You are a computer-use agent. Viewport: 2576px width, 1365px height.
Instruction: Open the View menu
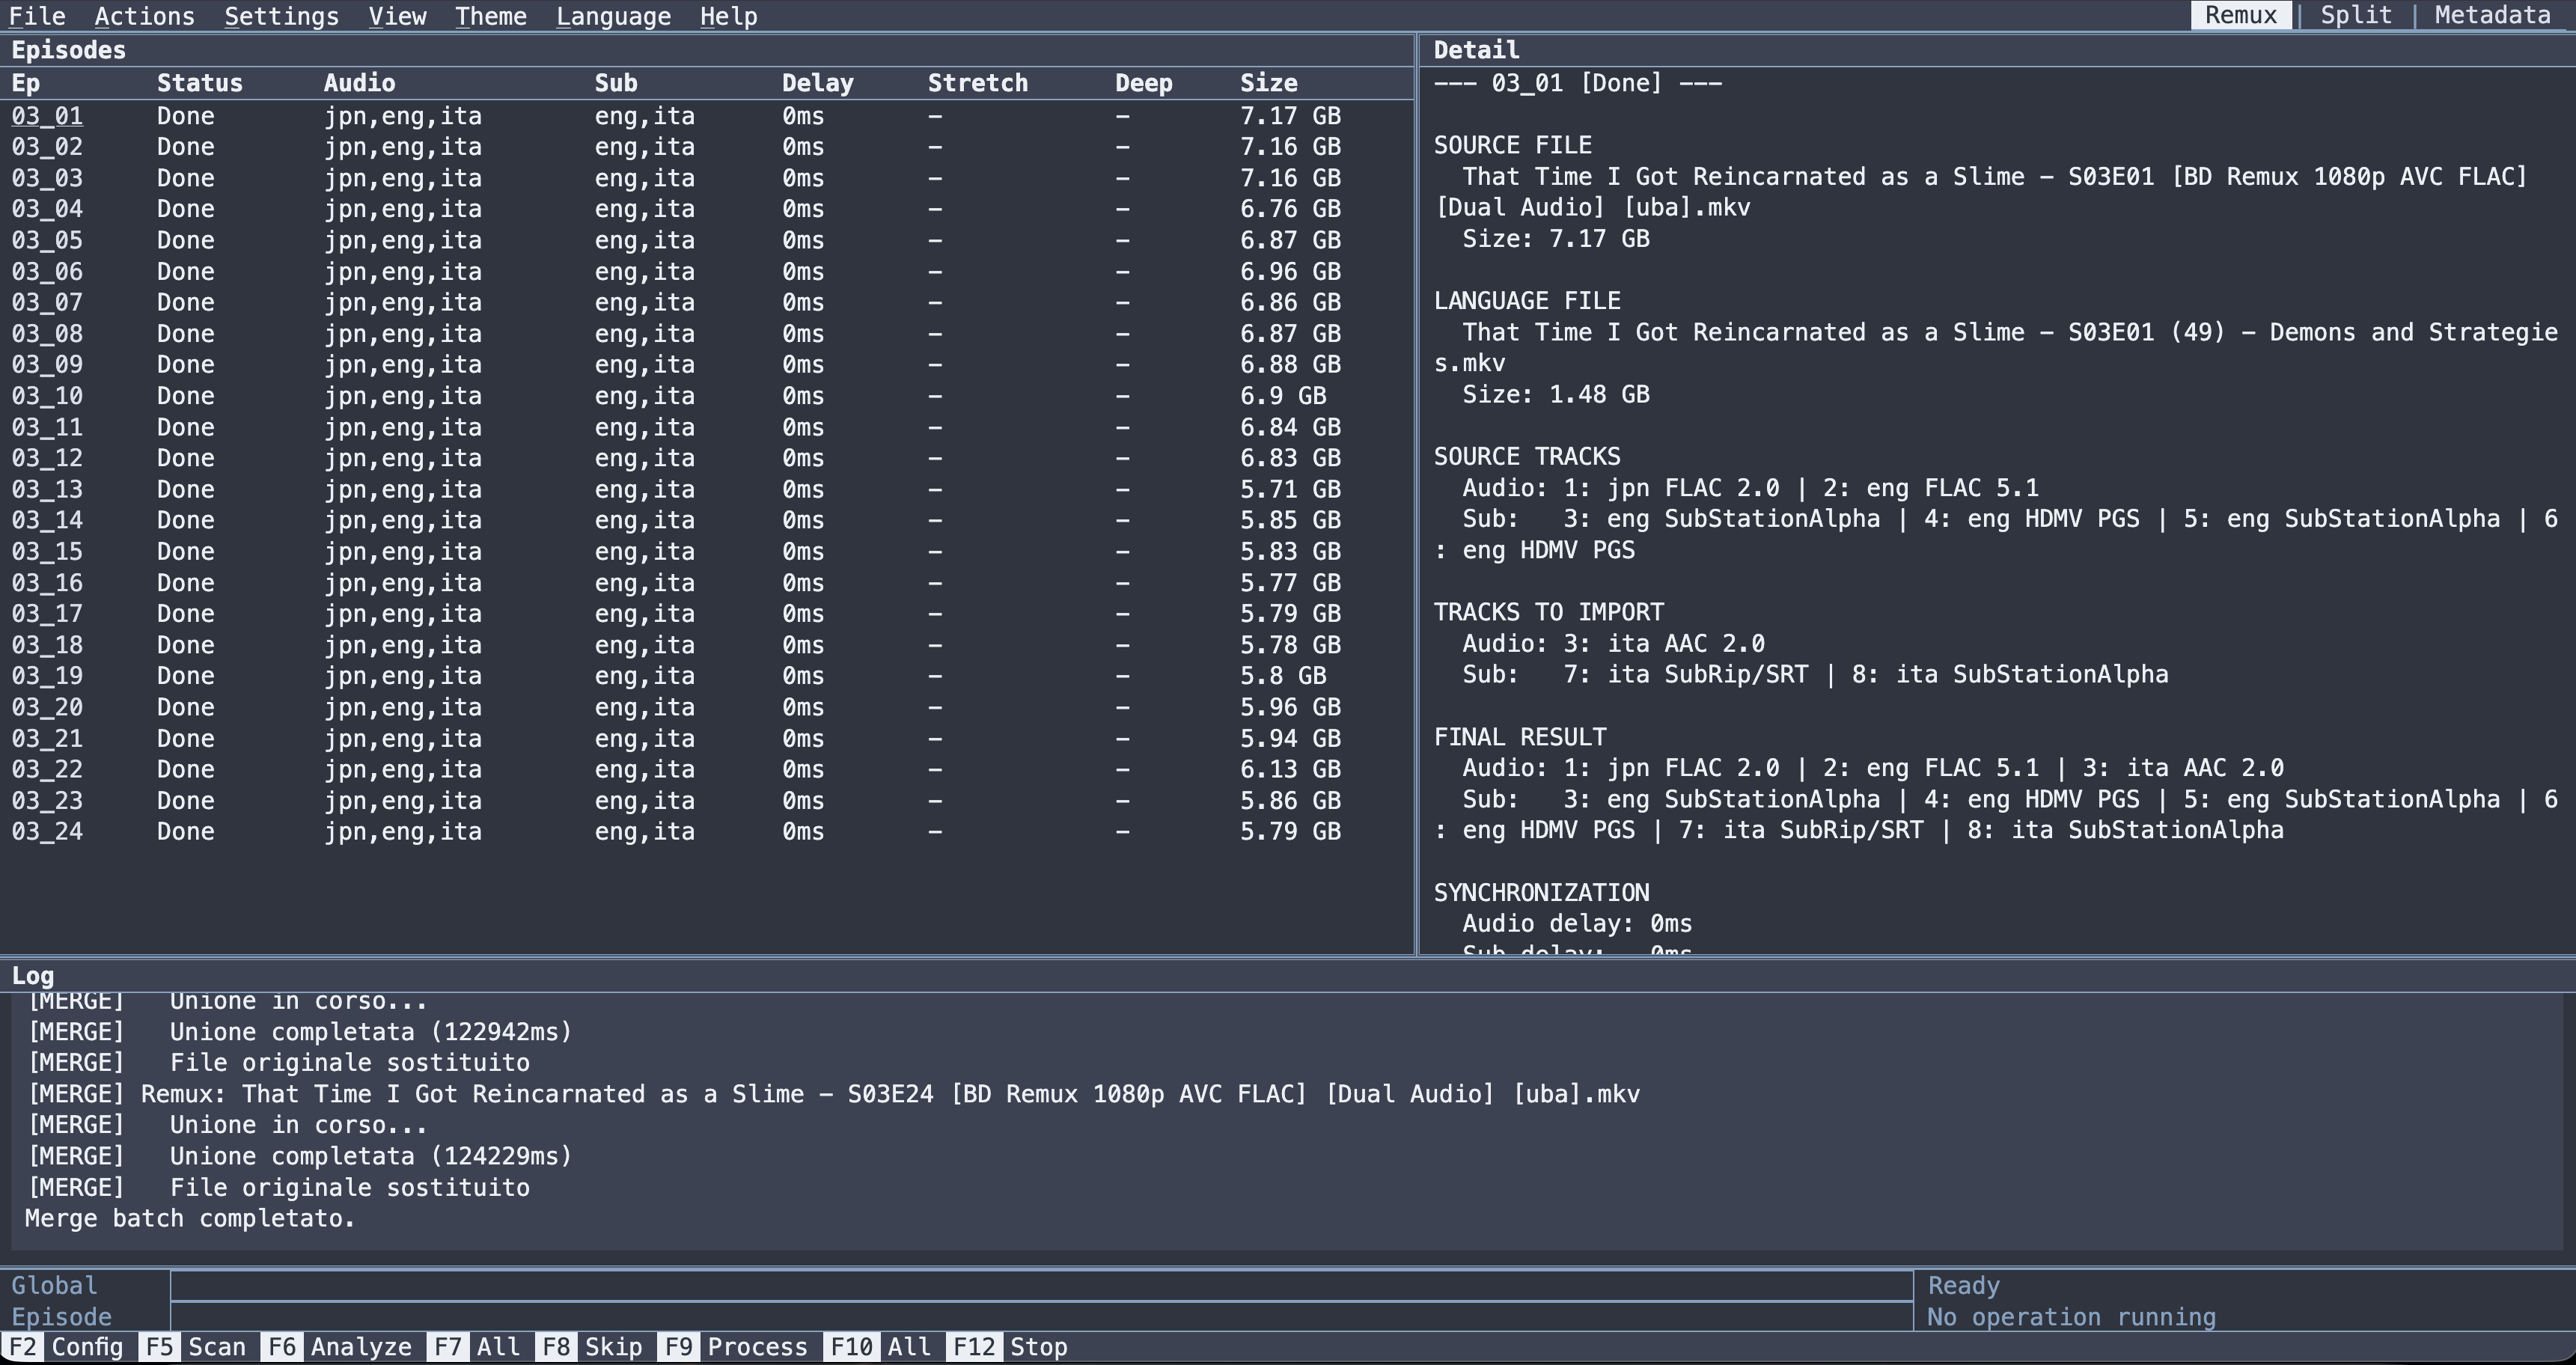pyautogui.click(x=397, y=16)
